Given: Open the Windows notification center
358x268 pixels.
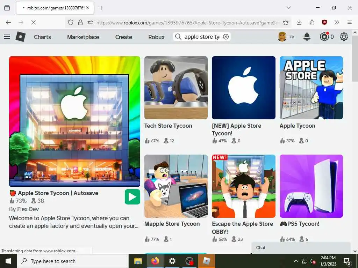Looking at the screenshot, I should pyautogui.click(x=347, y=261).
